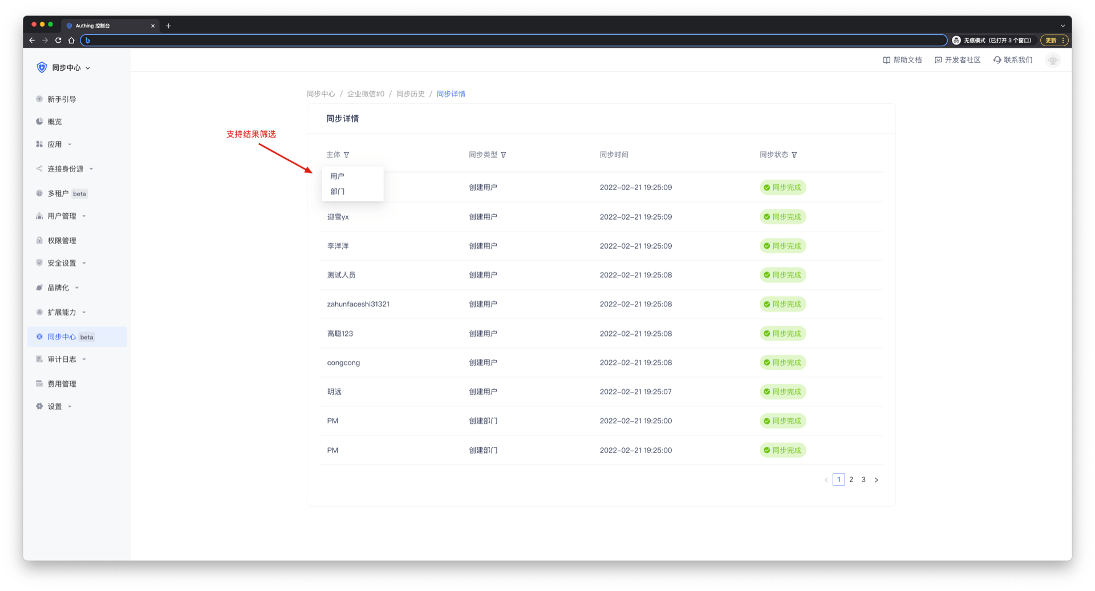
Task: Open 帮助文档 link in top bar
Action: coord(902,60)
